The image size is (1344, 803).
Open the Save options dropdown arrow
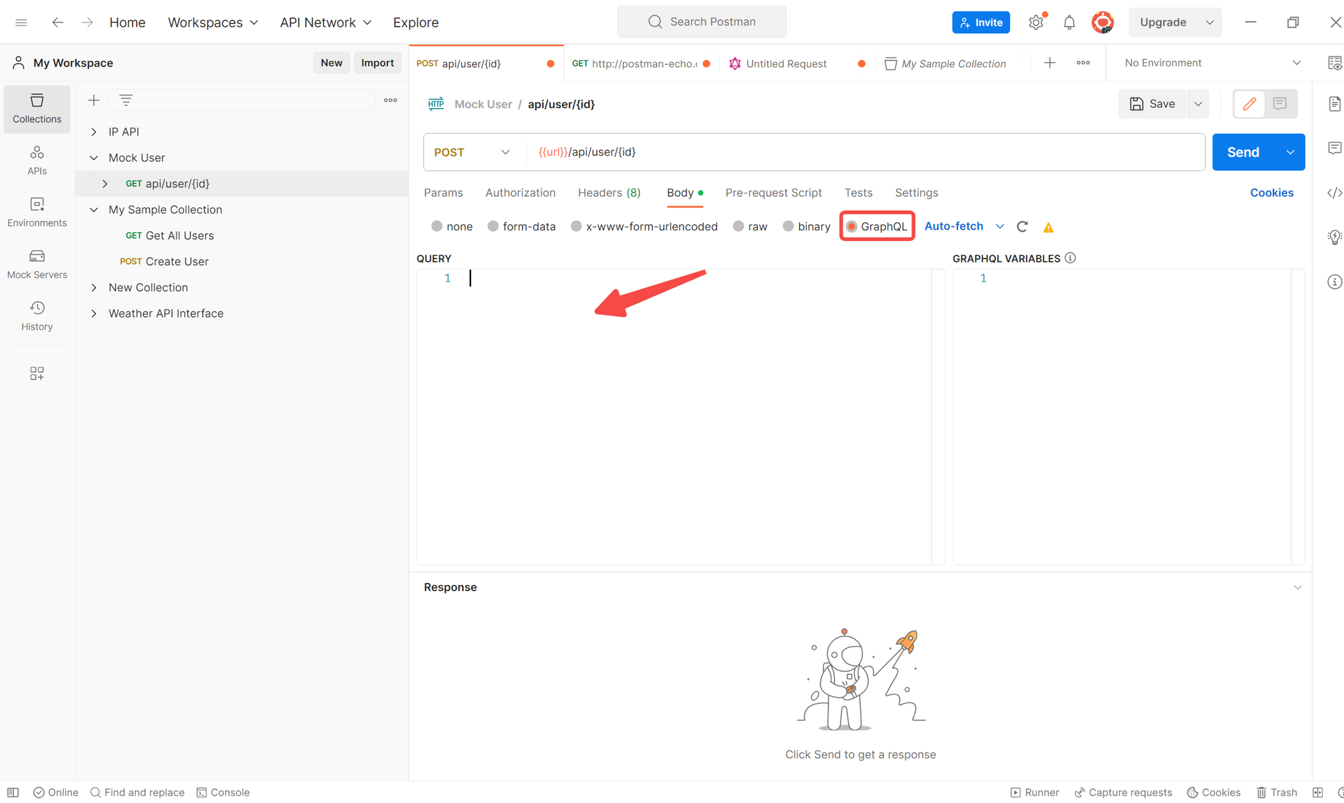[1198, 104]
